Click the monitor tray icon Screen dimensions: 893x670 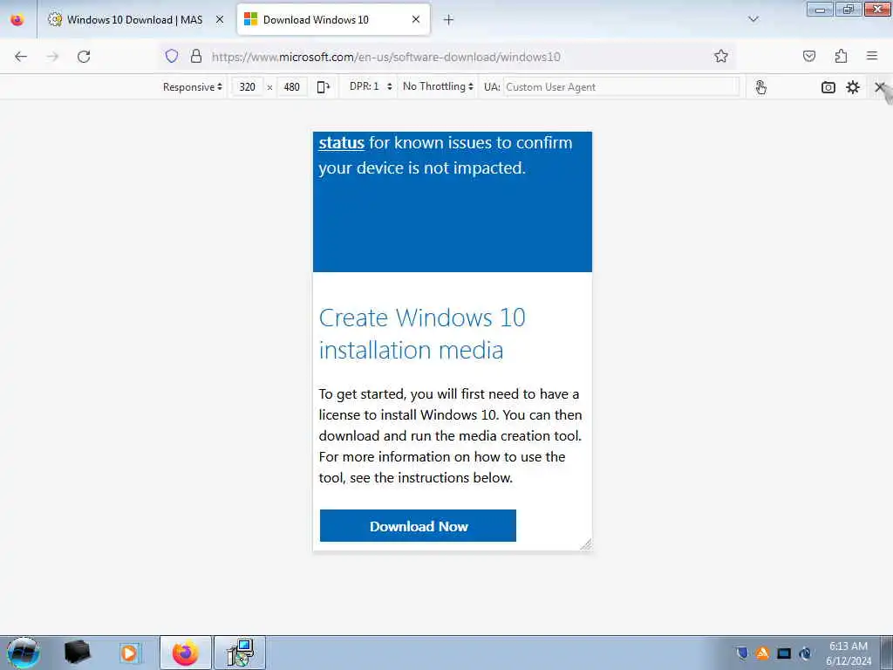[784, 653]
